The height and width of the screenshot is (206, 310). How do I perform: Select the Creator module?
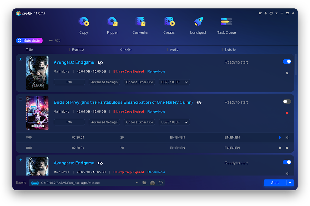(169, 26)
